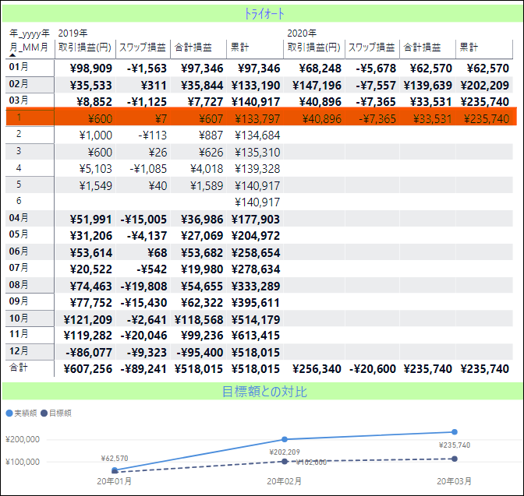Click the 目標額 data point at 20年02月
The height and width of the screenshot is (496, 524).
[x=285, y=461]
